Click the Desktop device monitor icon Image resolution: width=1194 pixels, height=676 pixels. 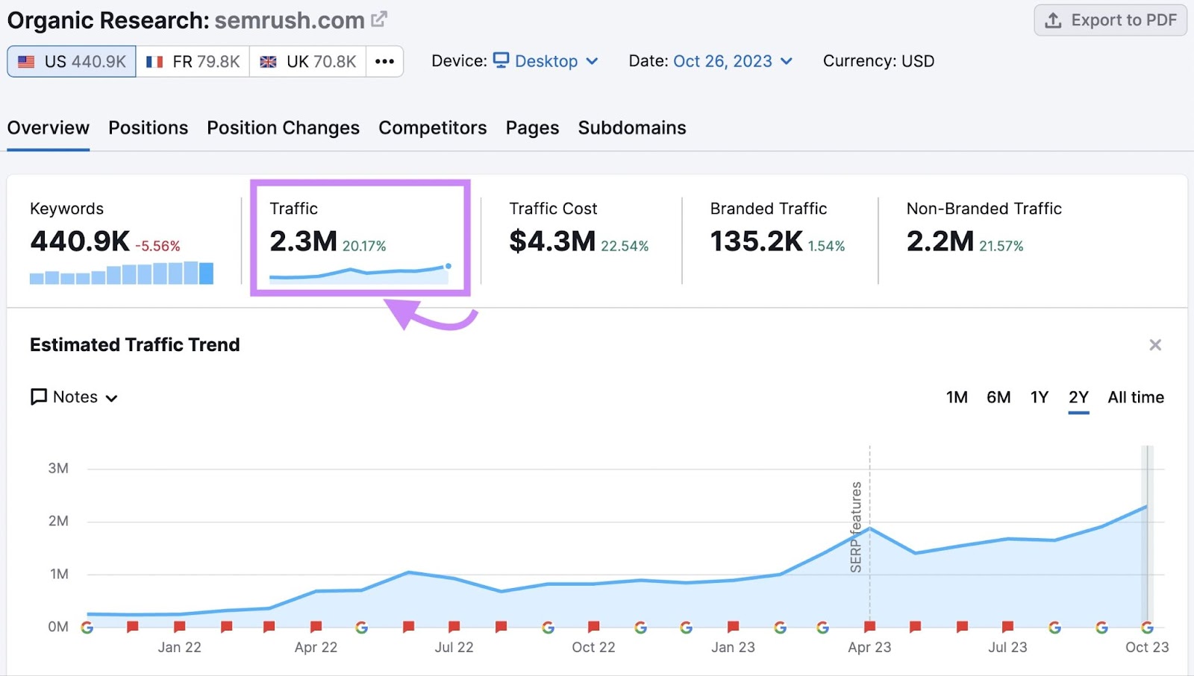(x=501, y=61)
